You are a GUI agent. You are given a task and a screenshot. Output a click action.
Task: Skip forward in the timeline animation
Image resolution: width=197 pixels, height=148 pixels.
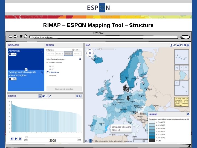pyautogui.click(x=20, y=139)
